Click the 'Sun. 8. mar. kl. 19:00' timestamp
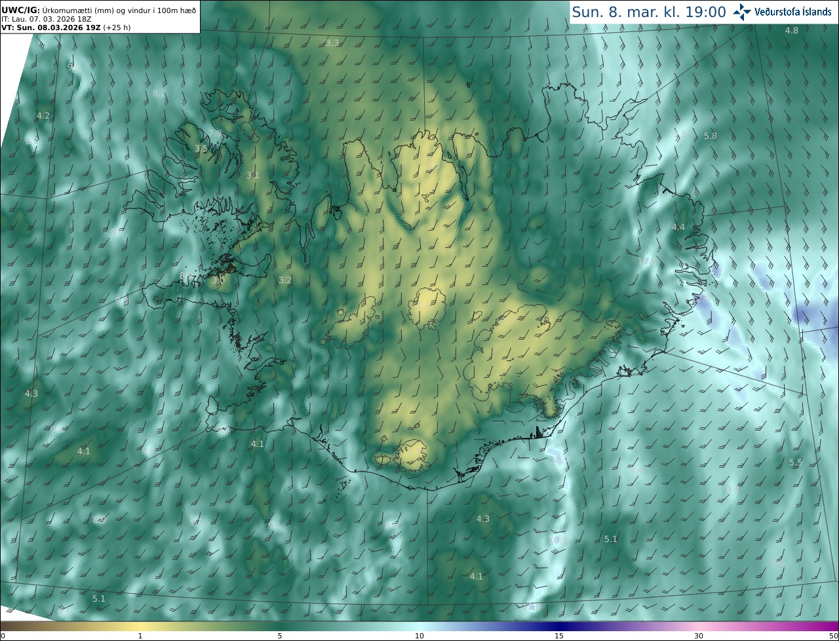 coord(649,12)
